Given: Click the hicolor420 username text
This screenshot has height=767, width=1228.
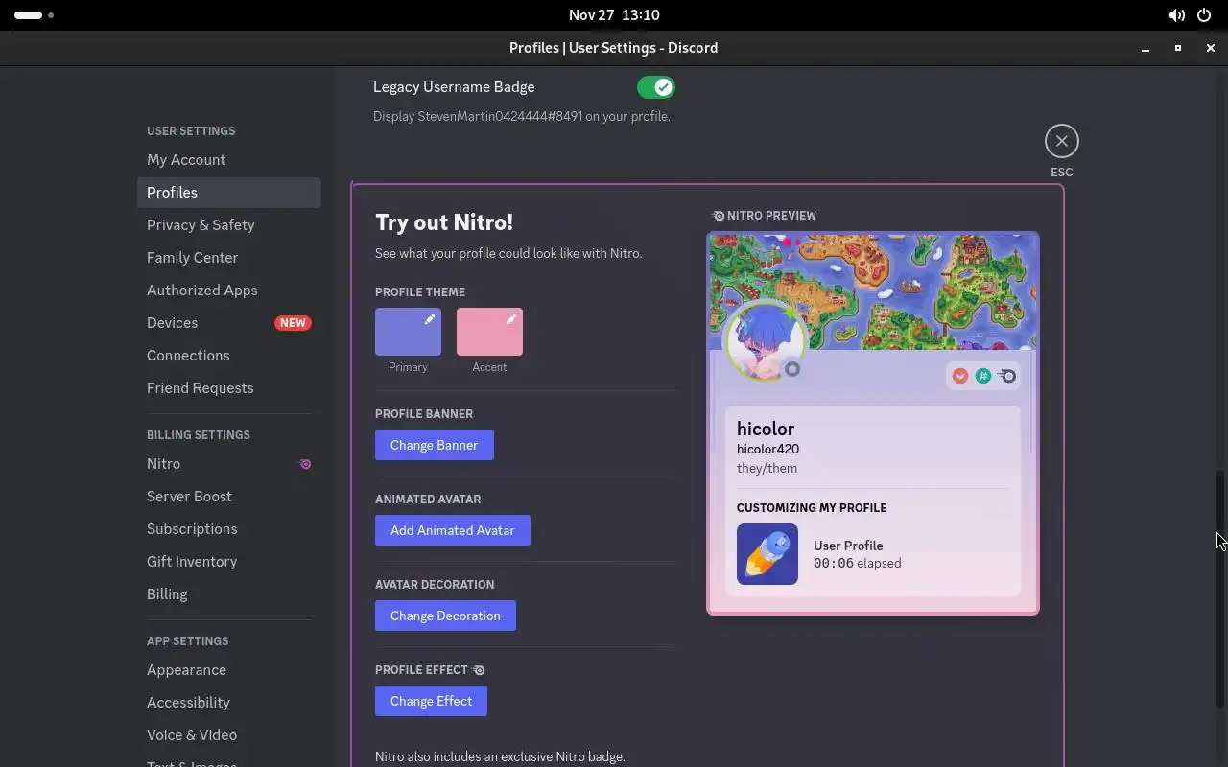Looking at the screenshot, I should click(x=767, y=449).
